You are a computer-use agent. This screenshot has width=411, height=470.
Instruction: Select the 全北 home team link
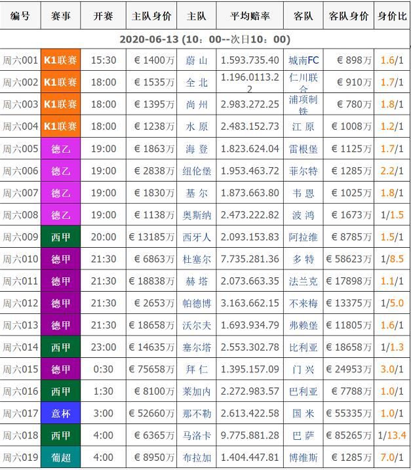197,83
